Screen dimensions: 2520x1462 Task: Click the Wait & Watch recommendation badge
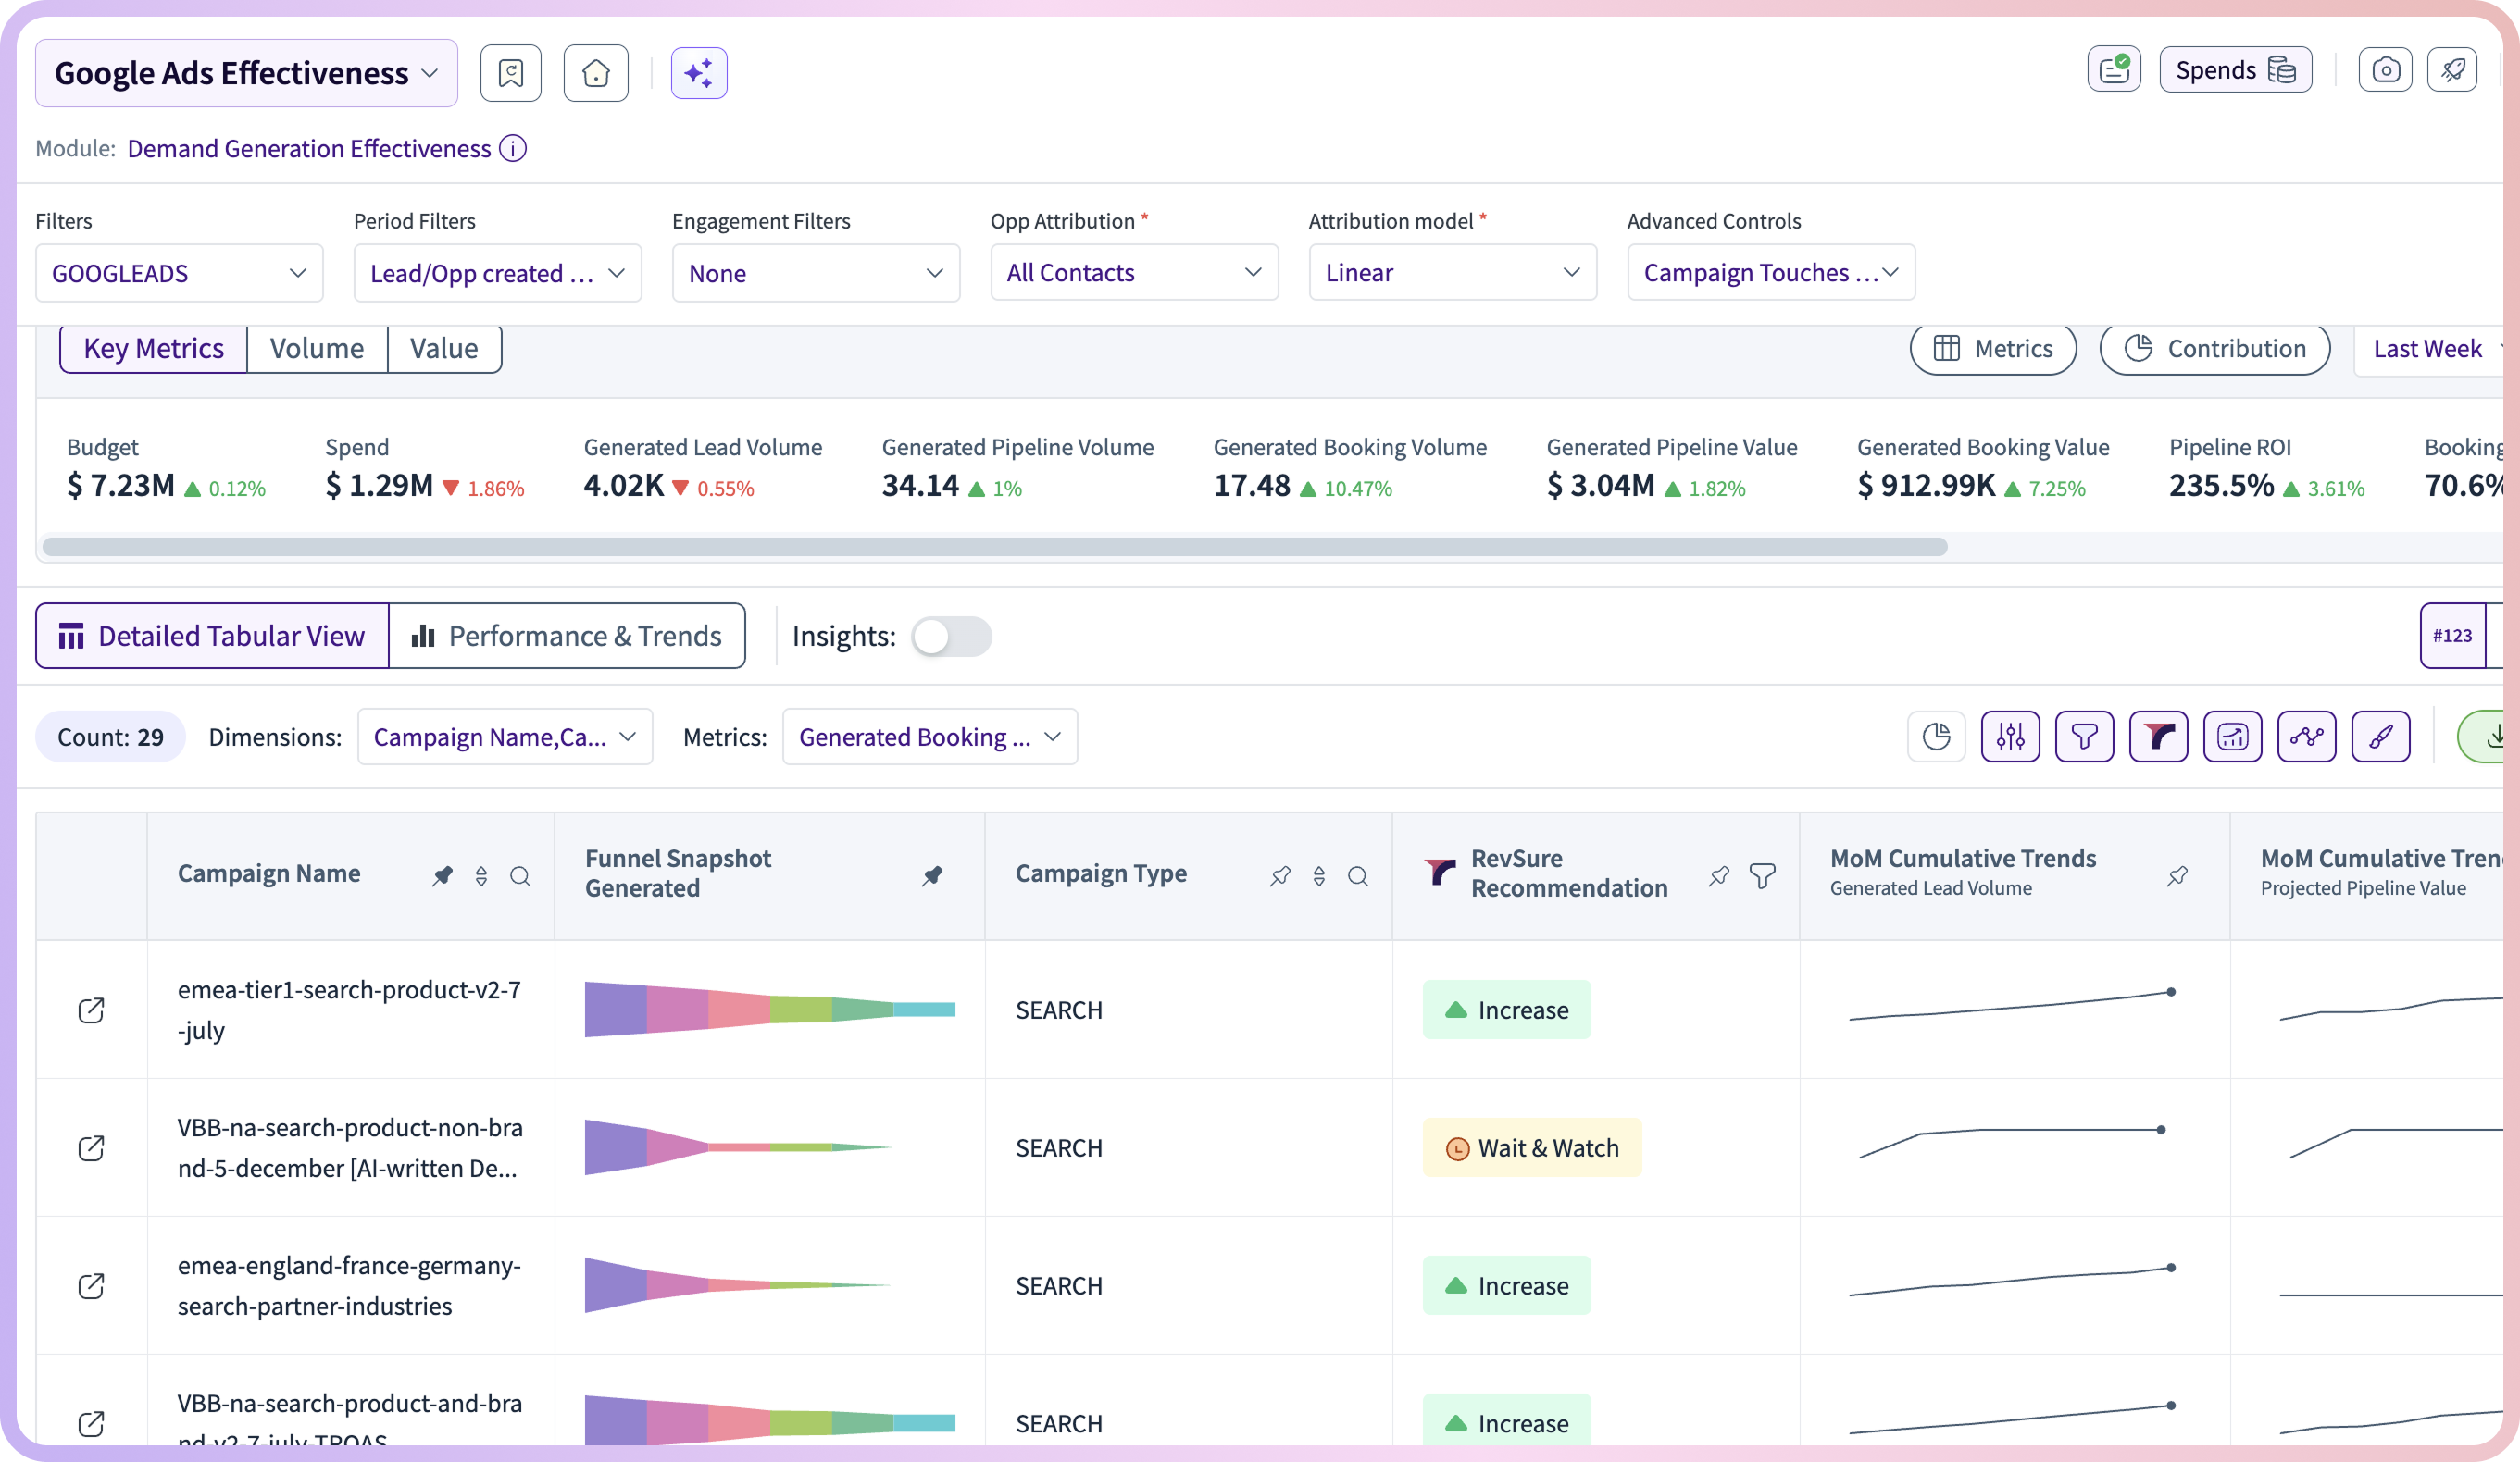click(1532, 1147)
